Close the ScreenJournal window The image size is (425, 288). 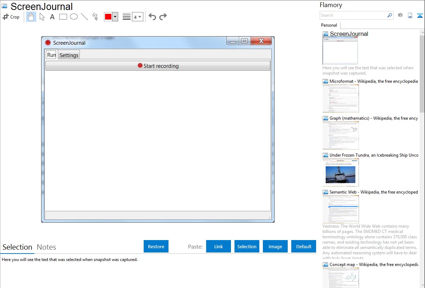(x=261, y=41)
